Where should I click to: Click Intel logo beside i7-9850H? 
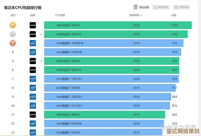pos(33,132)
